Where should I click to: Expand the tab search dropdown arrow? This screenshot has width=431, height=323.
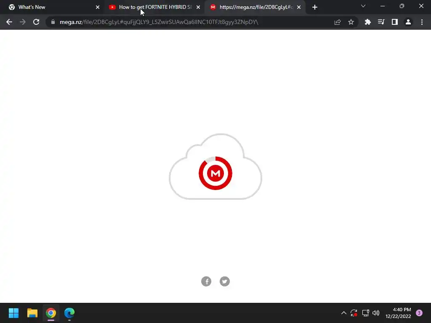tap(363, 6)
